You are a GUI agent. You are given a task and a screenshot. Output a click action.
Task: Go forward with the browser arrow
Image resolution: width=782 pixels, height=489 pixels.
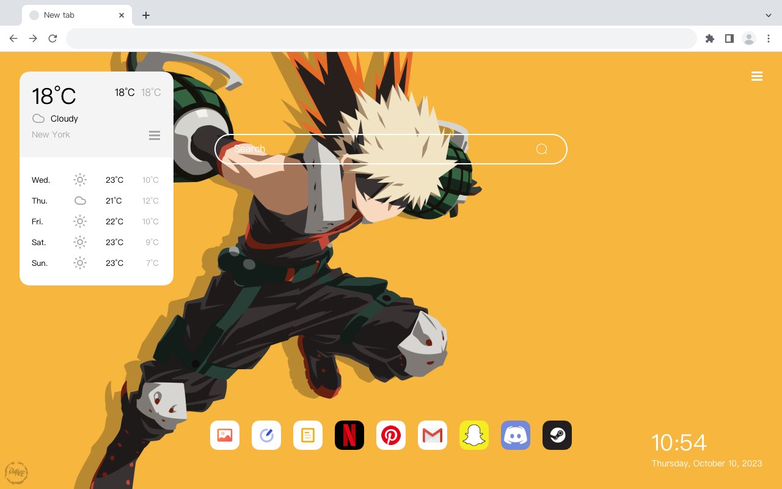pyautogui.click(x=33, y=39)
